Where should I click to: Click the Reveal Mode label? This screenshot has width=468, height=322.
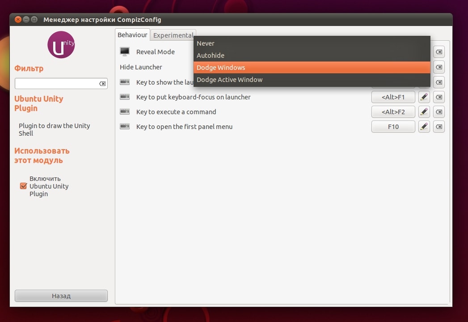pyautogui.click(x=155, y=52)
